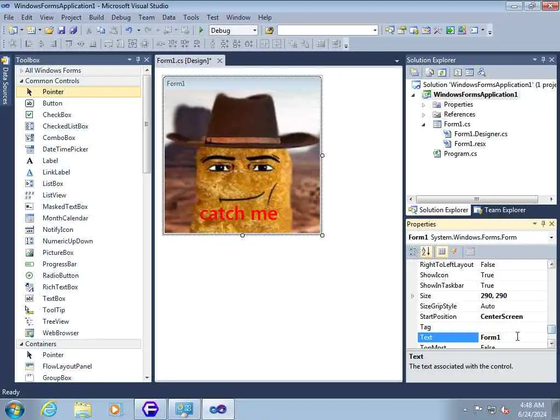Open File Explorer from the taskbar
This screenshot has width=560, height=420.
(83, 409)
